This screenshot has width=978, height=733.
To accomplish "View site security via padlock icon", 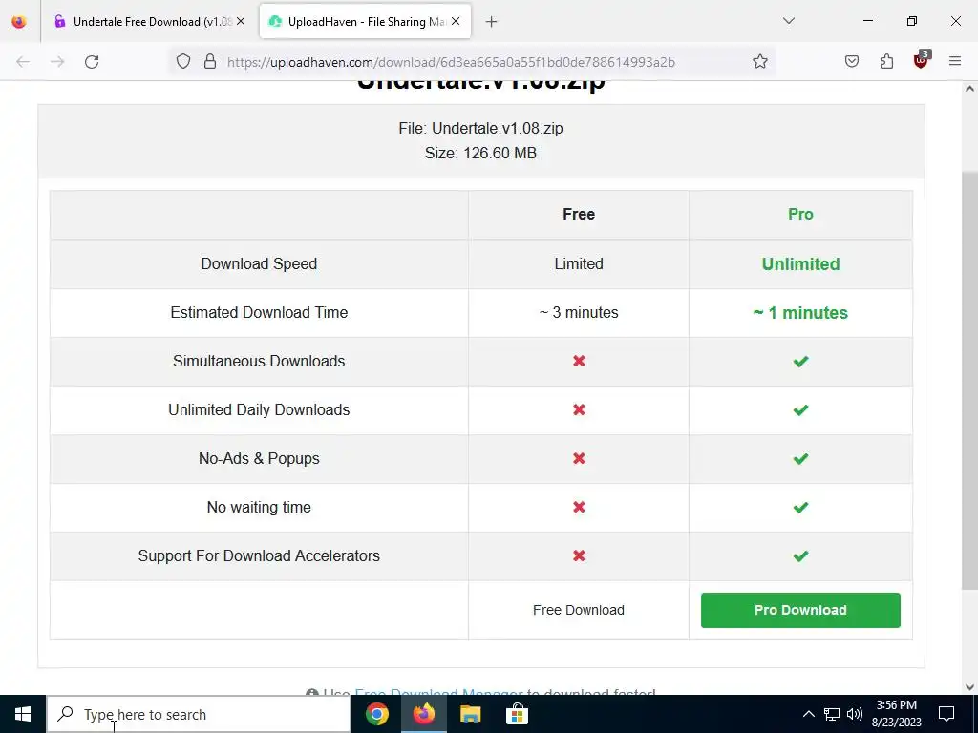I will point(210,61).
